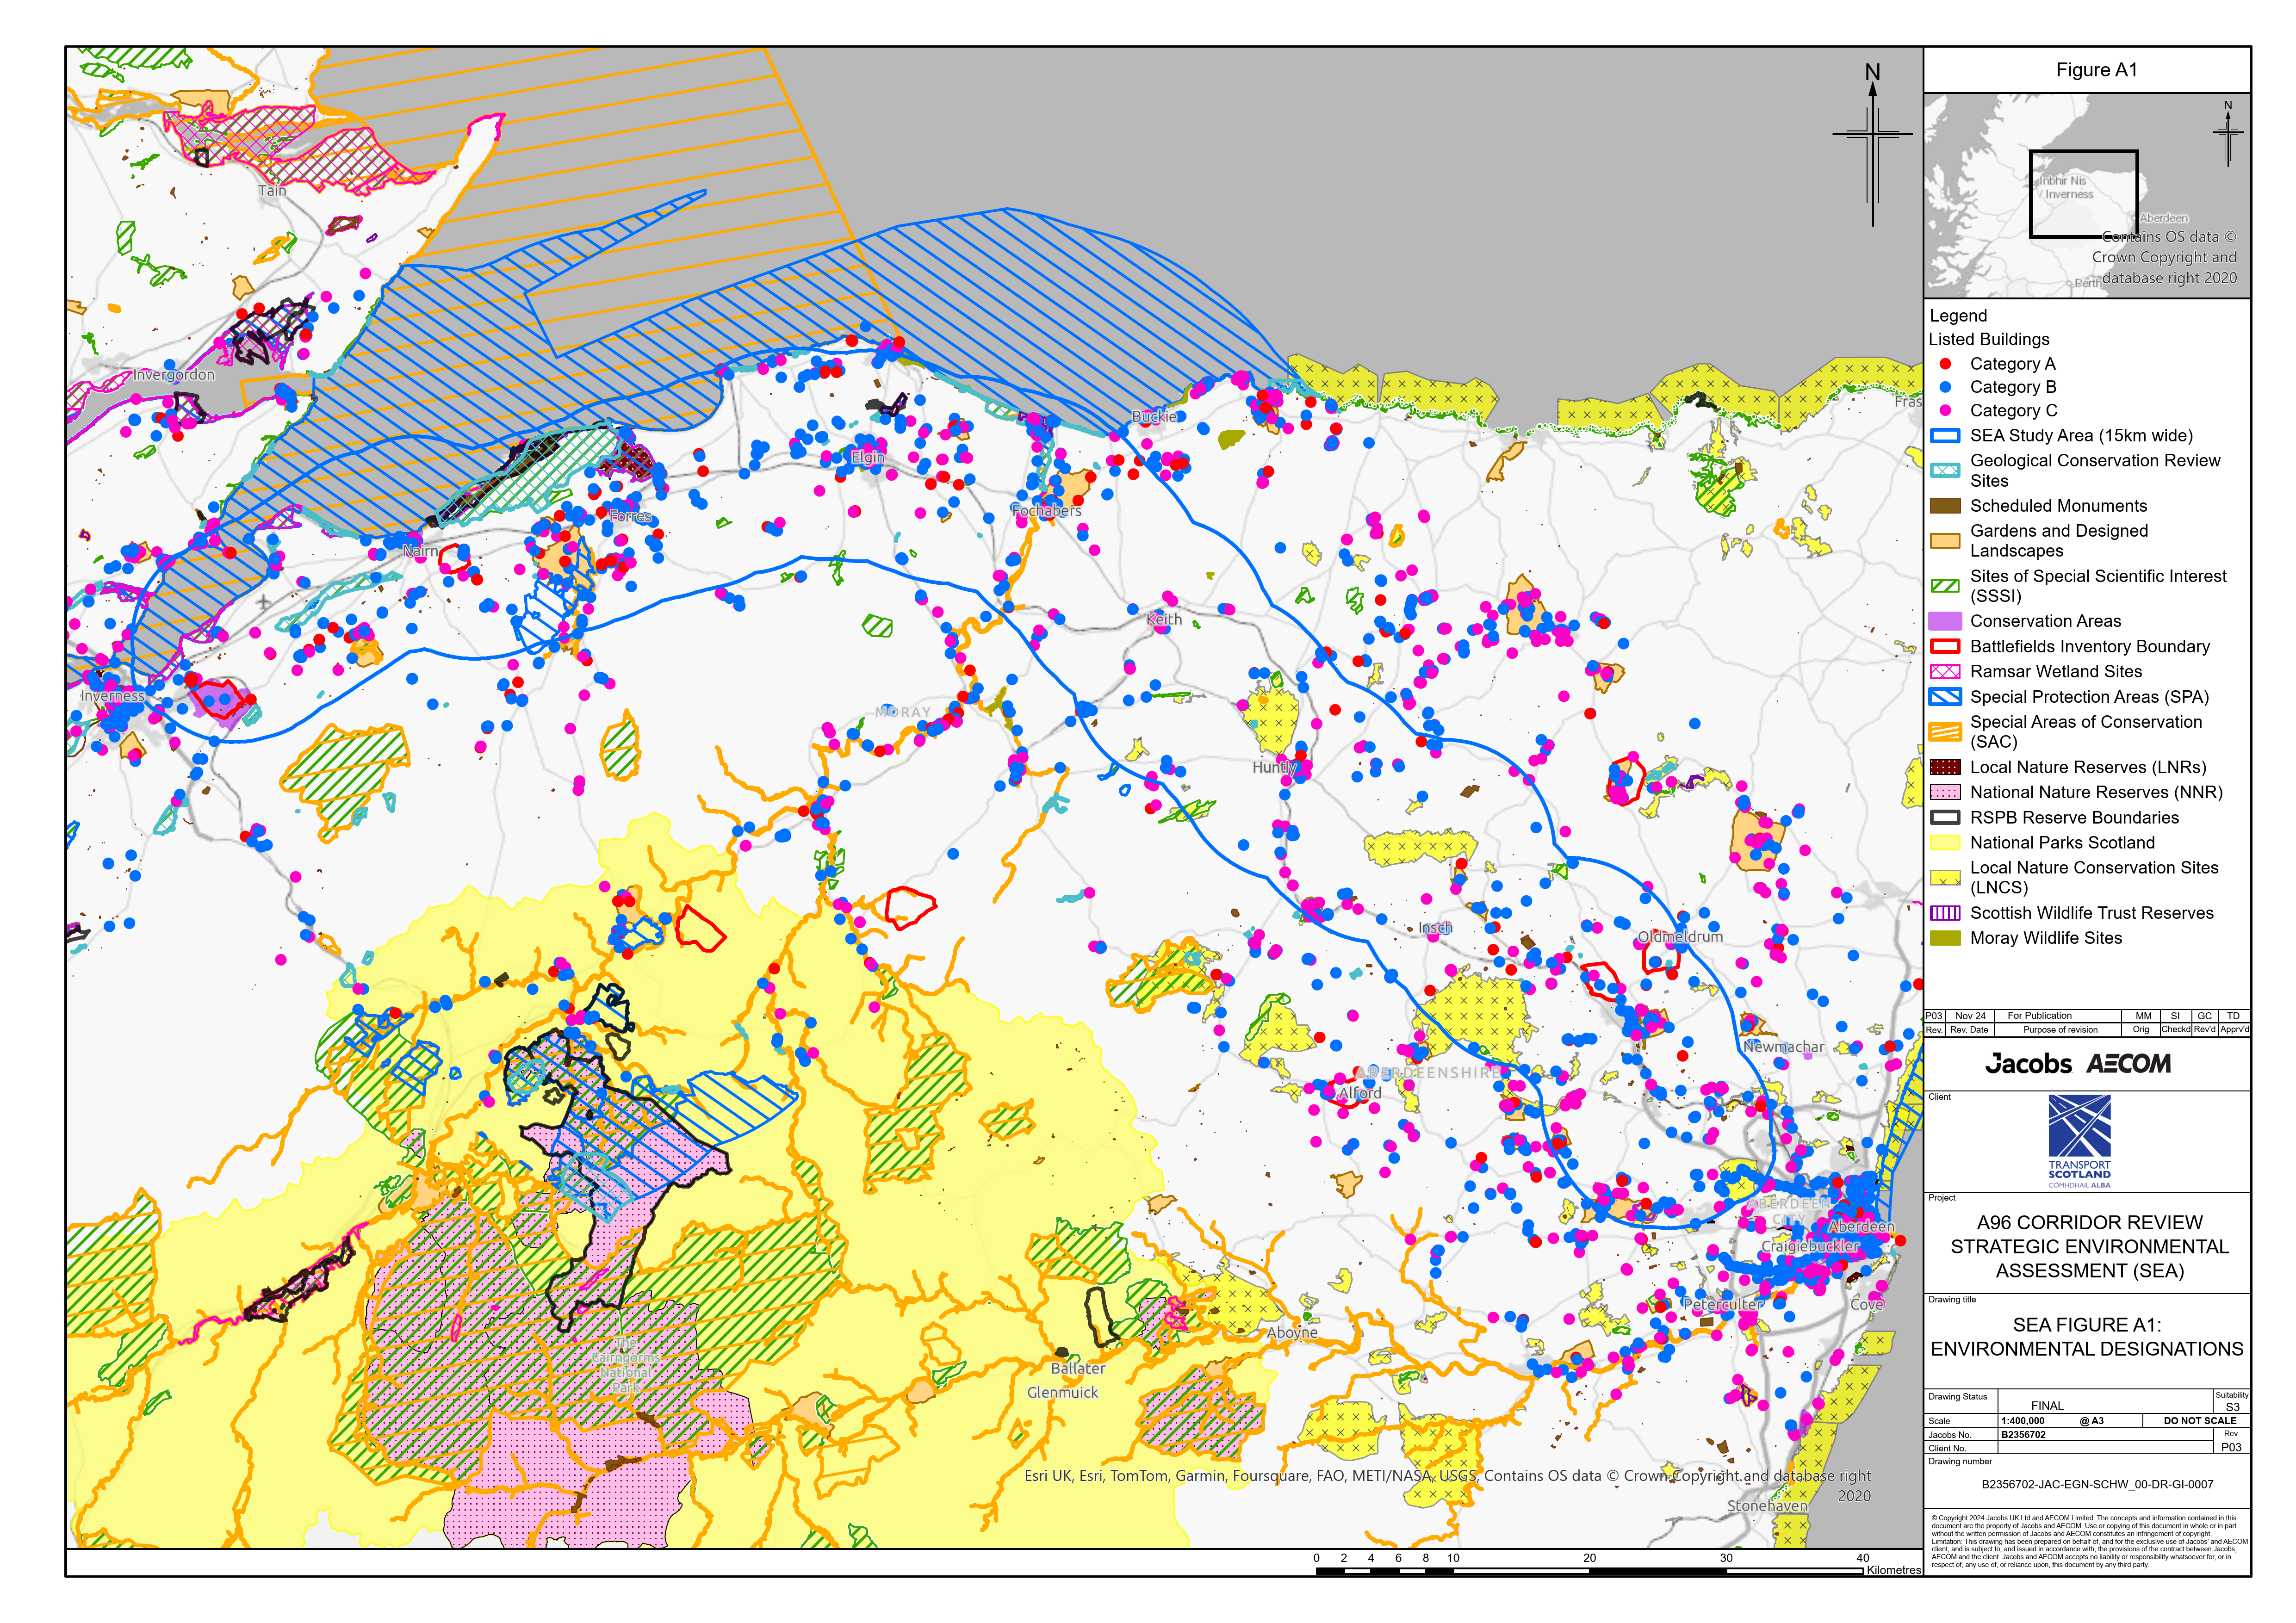Click the Category A red dot legend symbol
The height and width of the screenshot is (1623, 2296).
pyautogui.click(x=1944, y=364)
